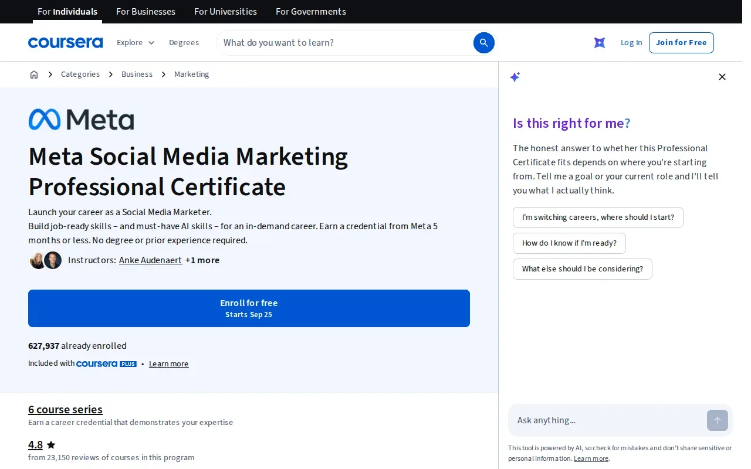The height and width of the screenshot is (469, 751).
Task: Select 'I'm switching careers, where should I start?'
Action: 598,217
